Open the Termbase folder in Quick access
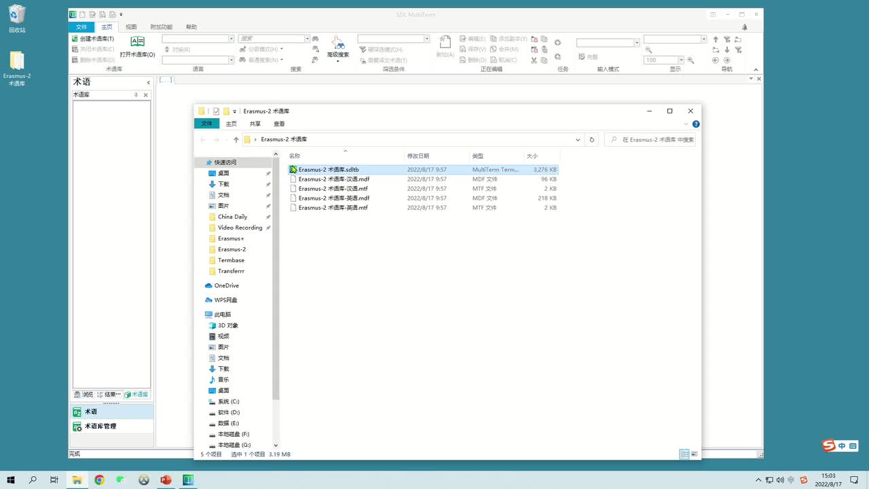869x489 pixels. [231, 260]
